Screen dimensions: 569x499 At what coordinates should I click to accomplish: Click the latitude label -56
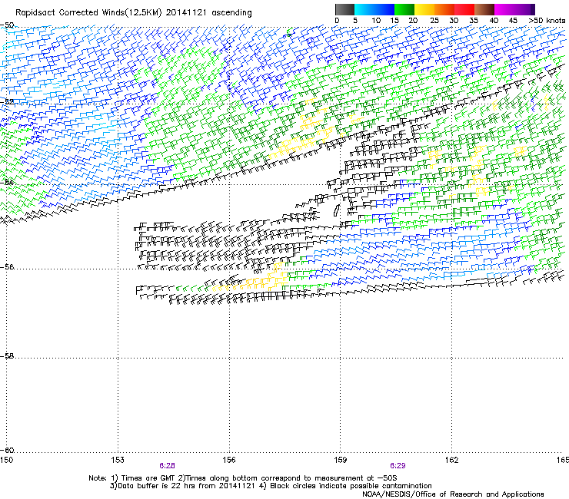pos(7,267)
